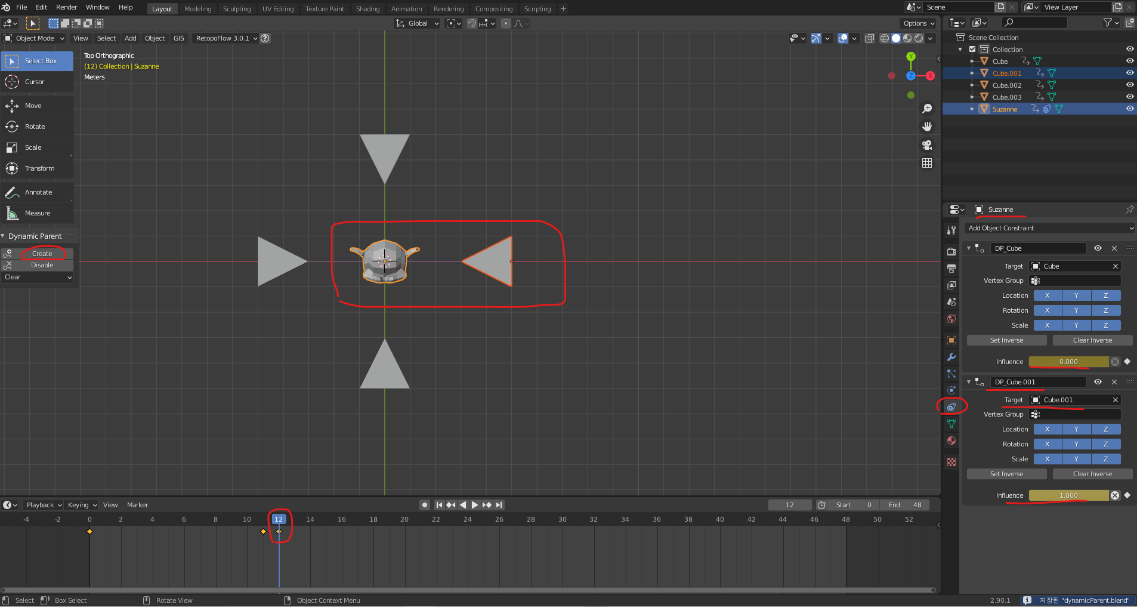Click Disable in Dynamic Parent

click(x=42, y=265)
